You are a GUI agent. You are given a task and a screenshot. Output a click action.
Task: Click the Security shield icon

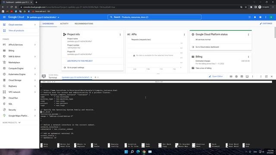point(4,110)
